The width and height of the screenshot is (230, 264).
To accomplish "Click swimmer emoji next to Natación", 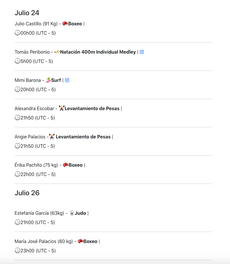I will 57,52.
